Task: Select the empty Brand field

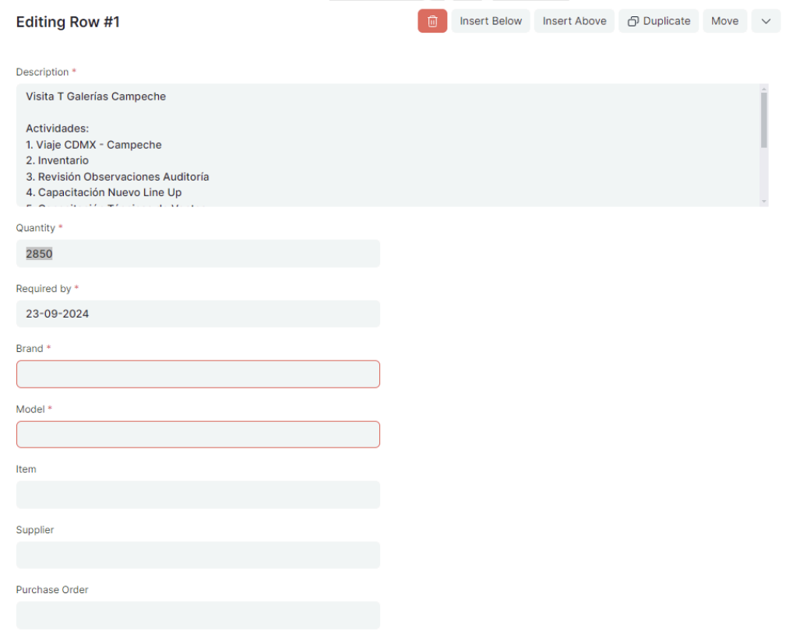Action: [x=198, y=374]
